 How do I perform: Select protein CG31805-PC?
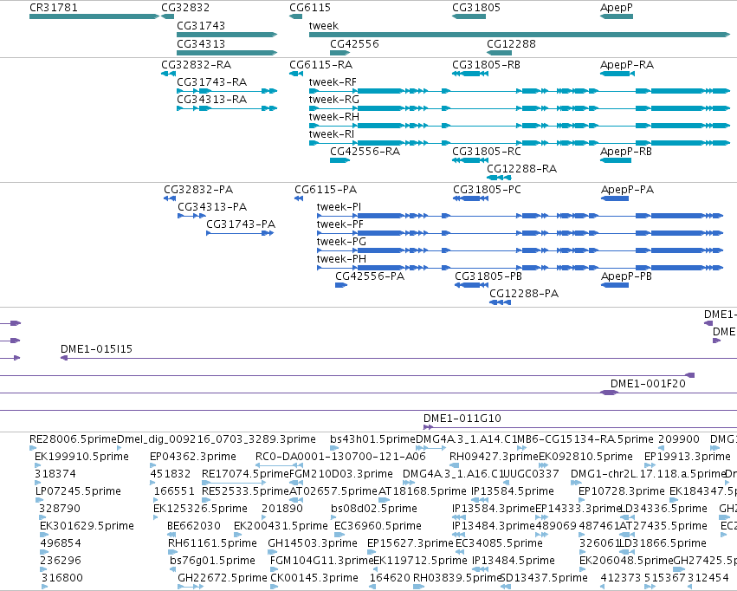pyautogui.click(x=470, y=198)
